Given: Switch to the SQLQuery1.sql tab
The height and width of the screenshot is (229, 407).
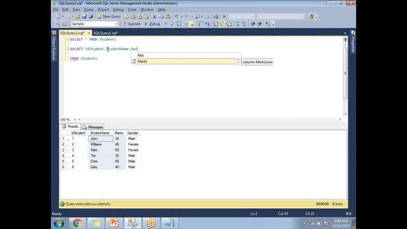Looking at the screenshot, I should point(106,33).
